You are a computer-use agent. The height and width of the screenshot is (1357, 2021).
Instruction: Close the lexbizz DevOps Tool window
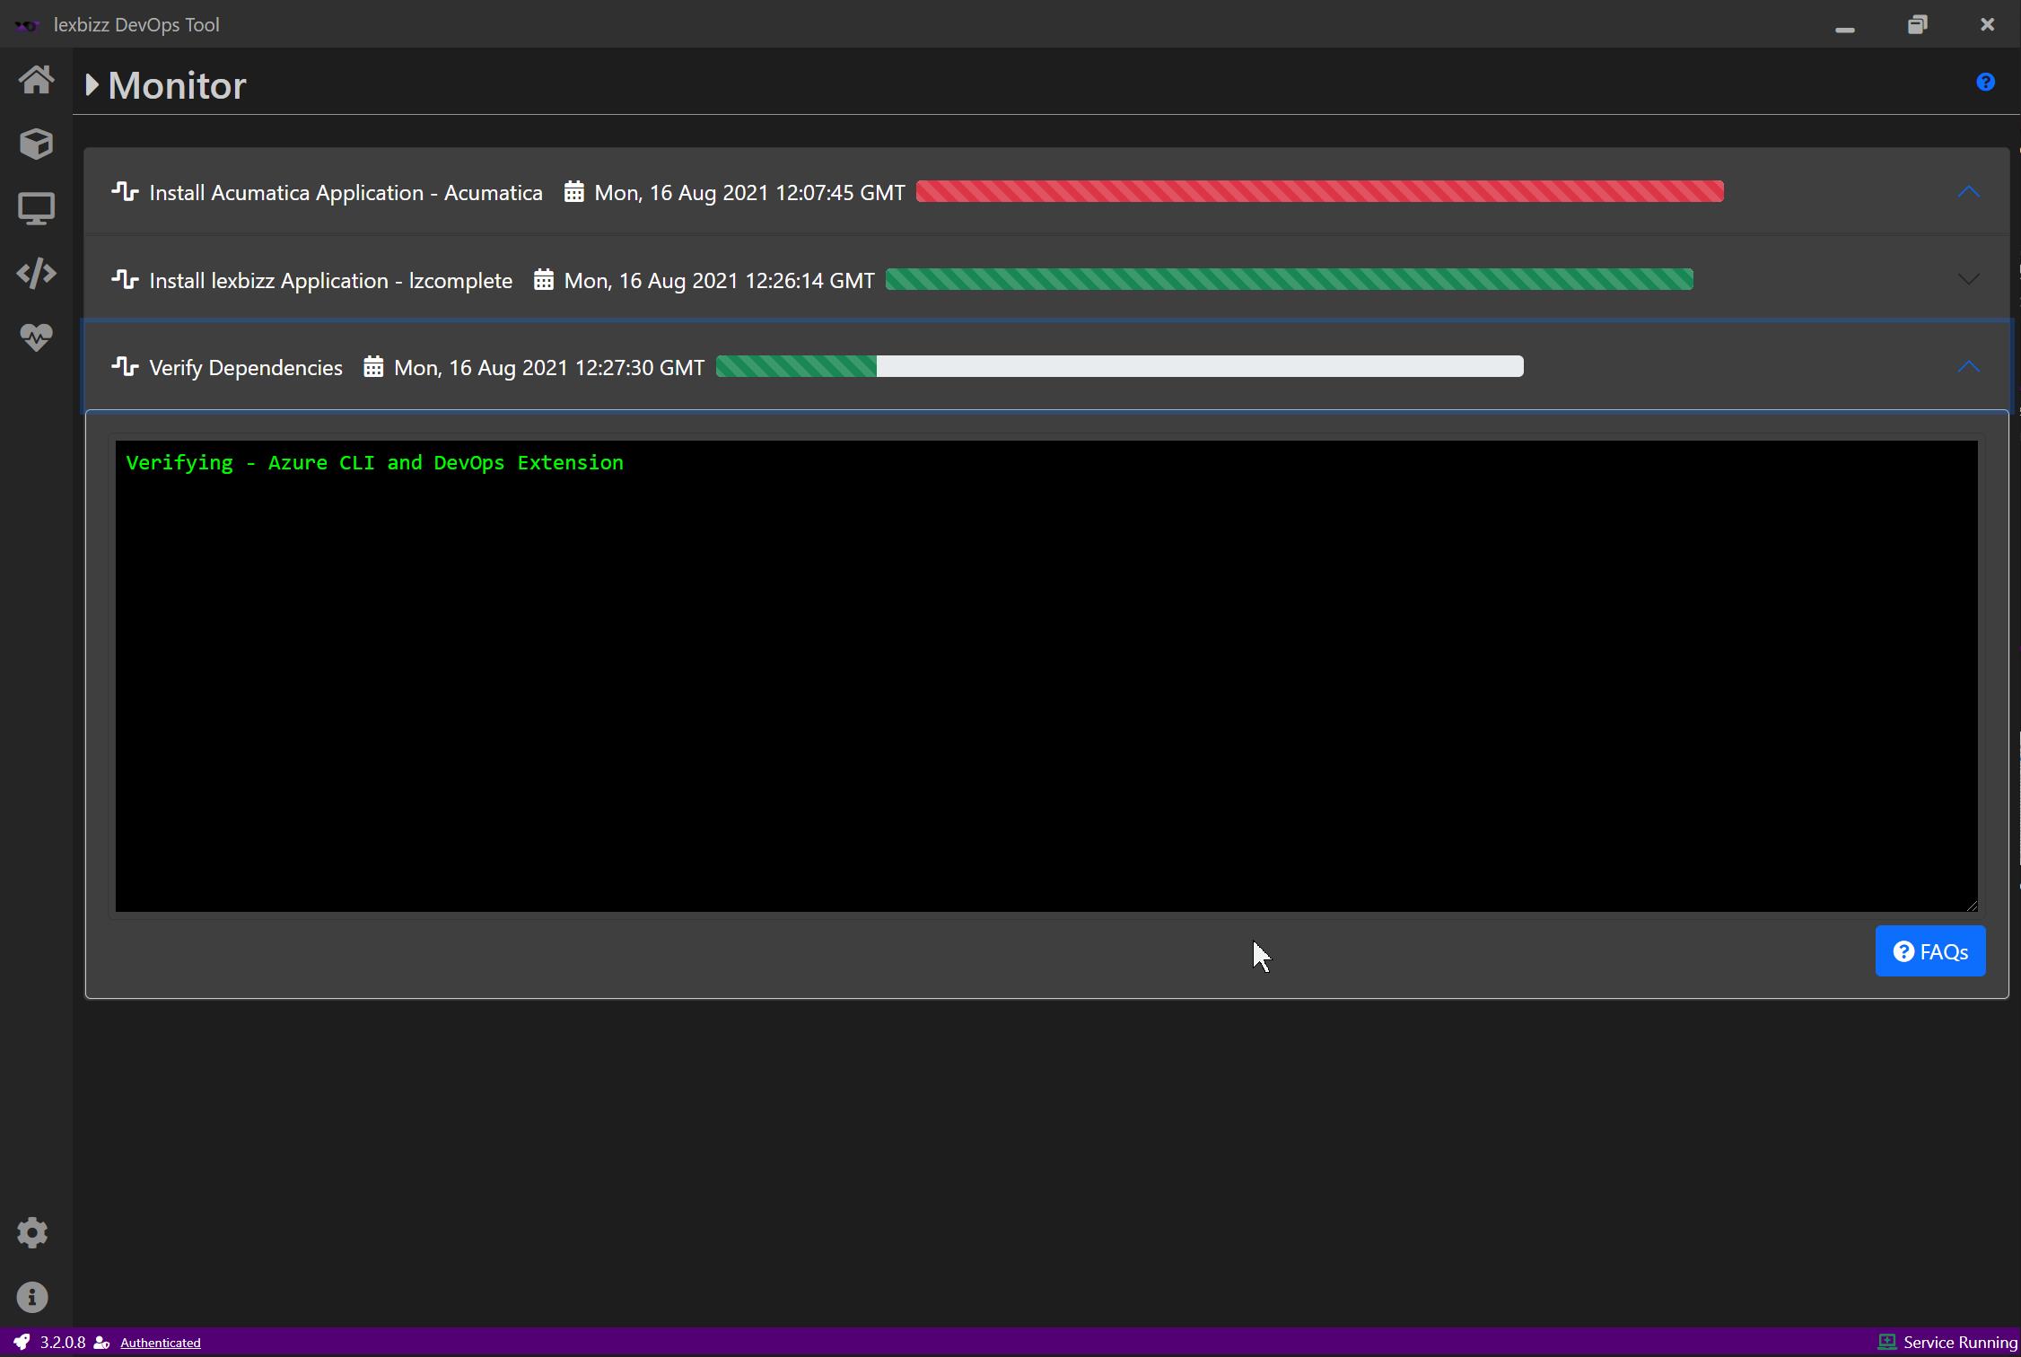tap(1987, 25)
